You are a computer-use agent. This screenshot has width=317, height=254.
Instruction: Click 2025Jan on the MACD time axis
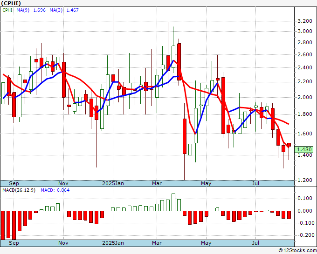113,243
